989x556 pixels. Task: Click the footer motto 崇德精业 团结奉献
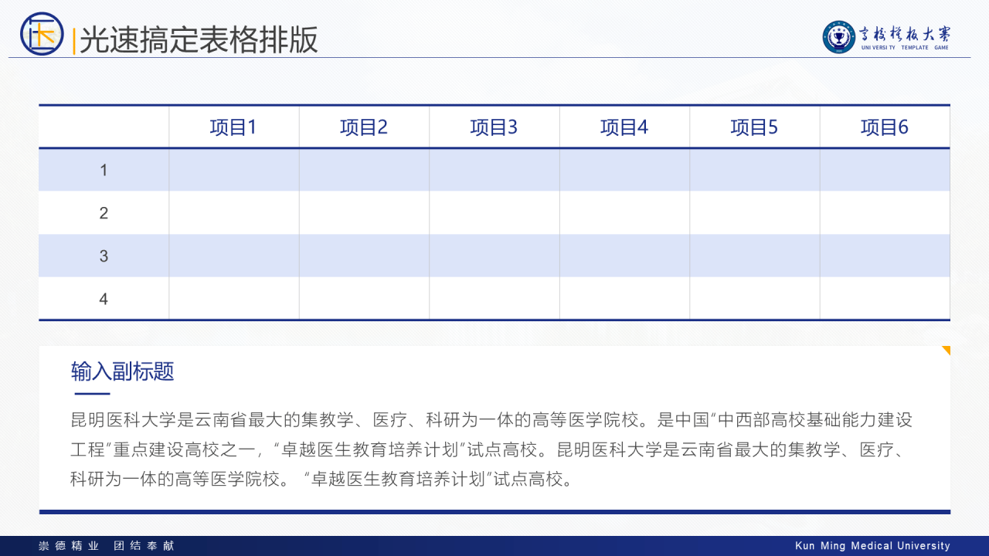[x=107, y=546]
